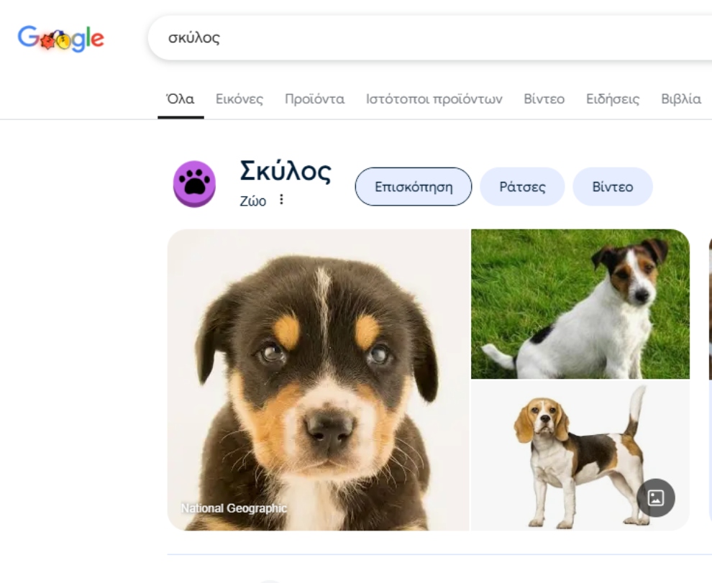This screenshot has width=712, height=583.
Task: Switch to the Βιβλία tab
Action: [x=681, y=99]
